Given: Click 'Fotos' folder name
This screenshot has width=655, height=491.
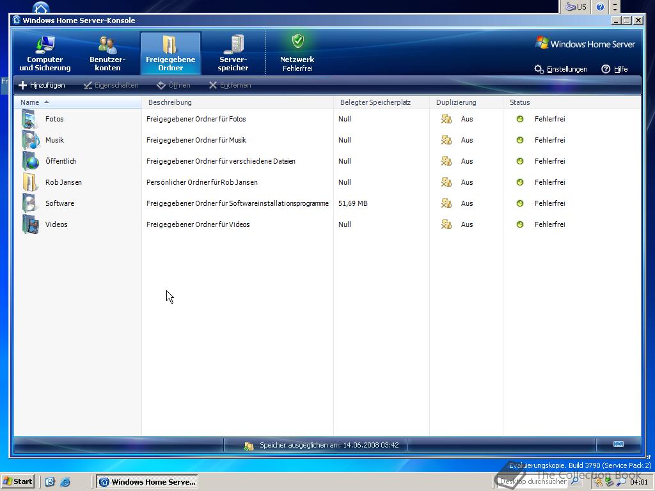Looking at the screenshot, I should [54, 119].
